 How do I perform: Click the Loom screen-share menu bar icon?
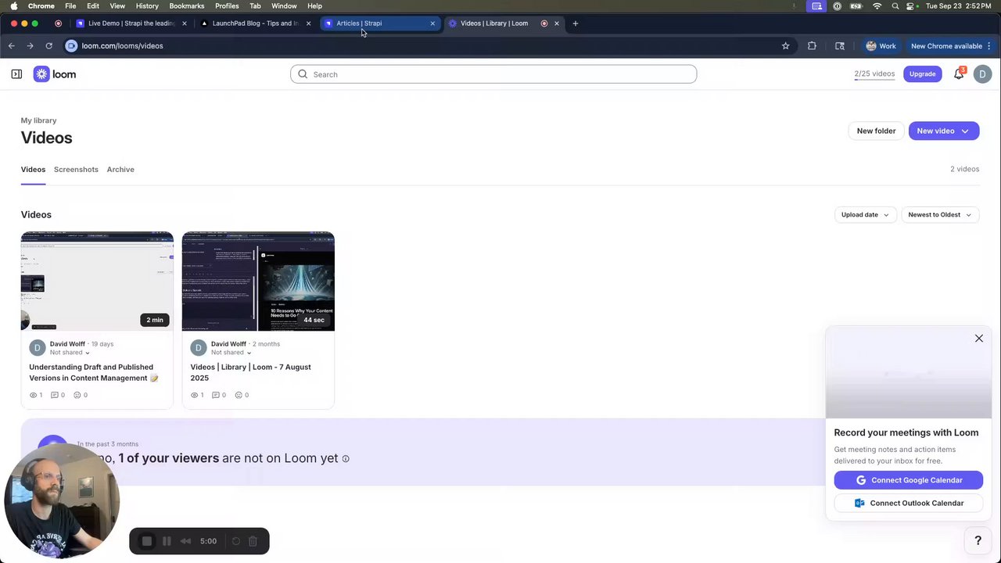[816, 6]
